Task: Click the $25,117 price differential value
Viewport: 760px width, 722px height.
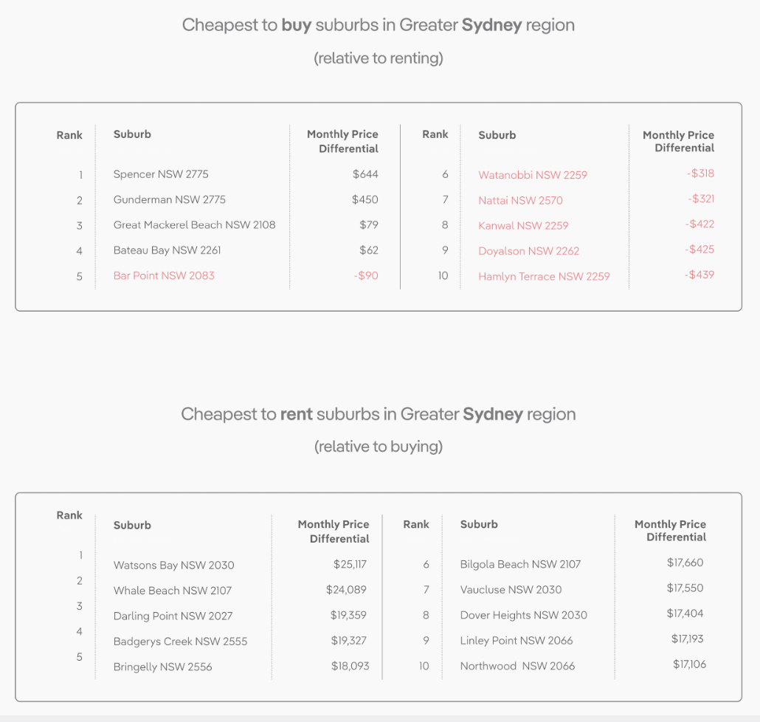Action: pos(350,565)
